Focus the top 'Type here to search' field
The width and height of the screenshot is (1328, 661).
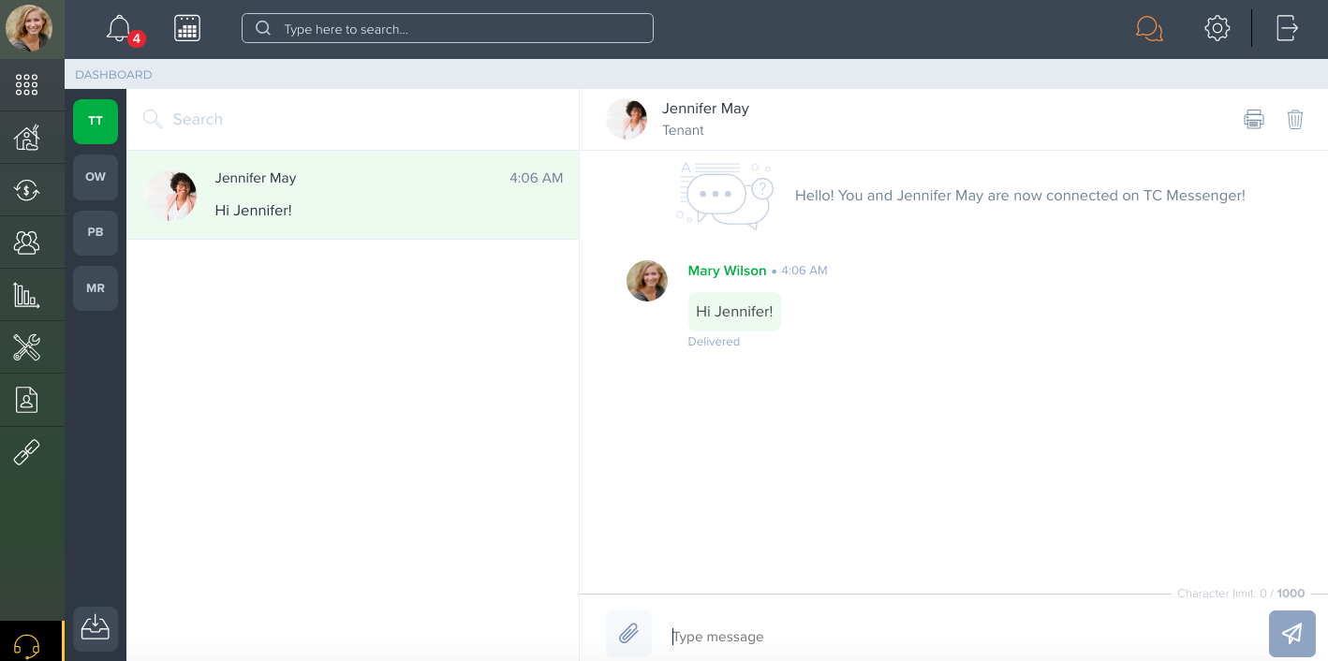click(x=448, y=28)
